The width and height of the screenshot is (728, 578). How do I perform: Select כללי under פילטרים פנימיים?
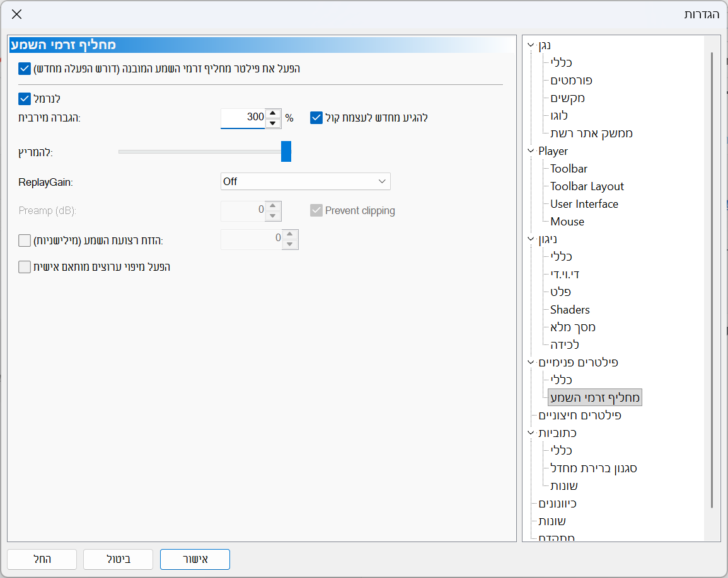[x=561, y=380]
